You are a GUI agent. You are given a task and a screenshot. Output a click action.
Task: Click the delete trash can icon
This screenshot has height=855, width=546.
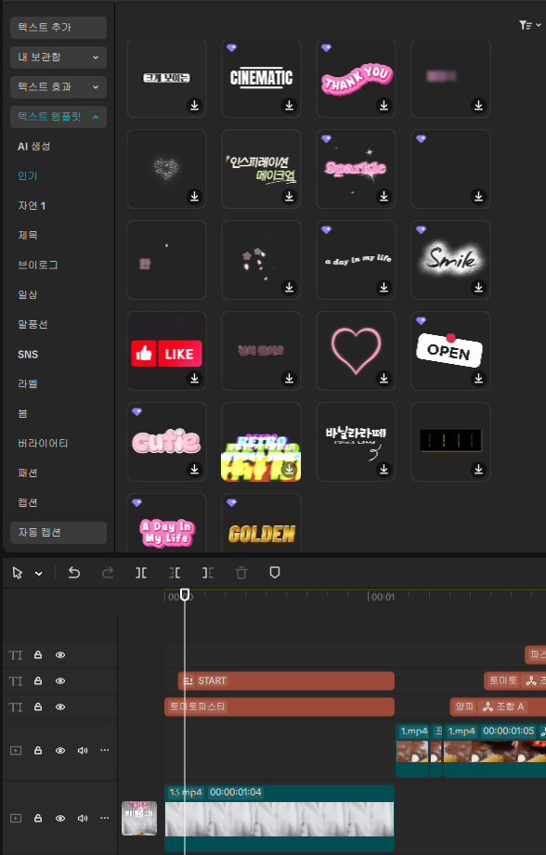pyautogui.click(x=241, y=573)
